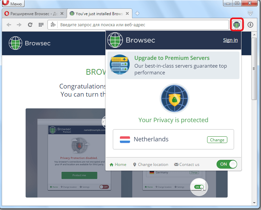Click the extension puzzle icon in address bar
This screenshot has width=261, height=210.
pyautogui.click(x=53, y=25)
